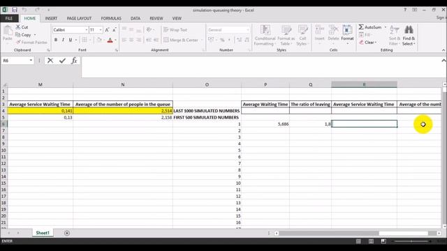Screen dimensions: 447x251
Task: Click the Clear eraser icon
Action: coord(361,42)
